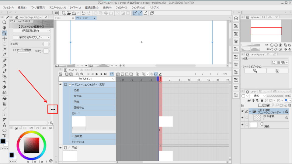
Task: Collapse the animation folder in Layer panel
Action: pos(250,112)
